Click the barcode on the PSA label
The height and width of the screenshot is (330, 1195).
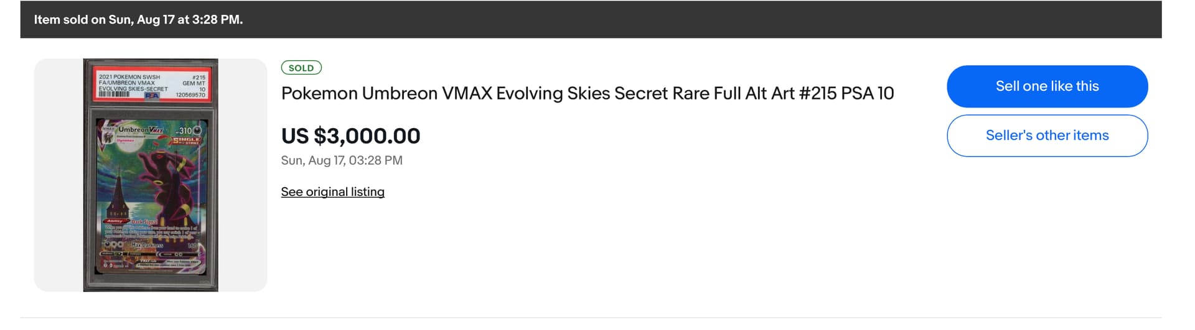click(114, 95)
